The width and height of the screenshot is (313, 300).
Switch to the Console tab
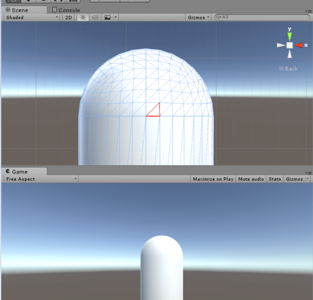66,10
